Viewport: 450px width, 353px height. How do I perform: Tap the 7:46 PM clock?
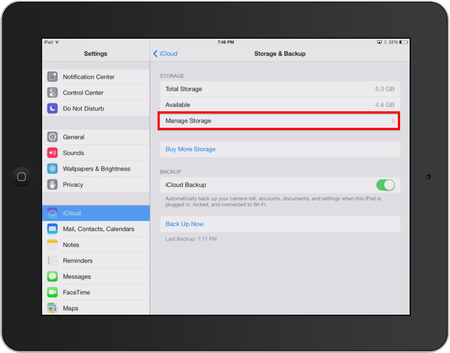(x=226, y=42)
